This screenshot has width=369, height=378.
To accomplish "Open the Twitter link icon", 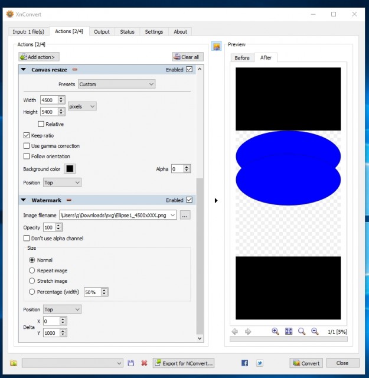I will (x=260, y=363).
